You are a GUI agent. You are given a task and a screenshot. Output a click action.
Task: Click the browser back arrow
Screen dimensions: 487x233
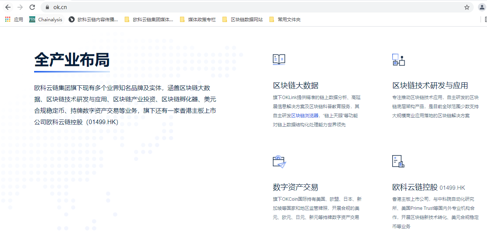click(x=8, y=7)
